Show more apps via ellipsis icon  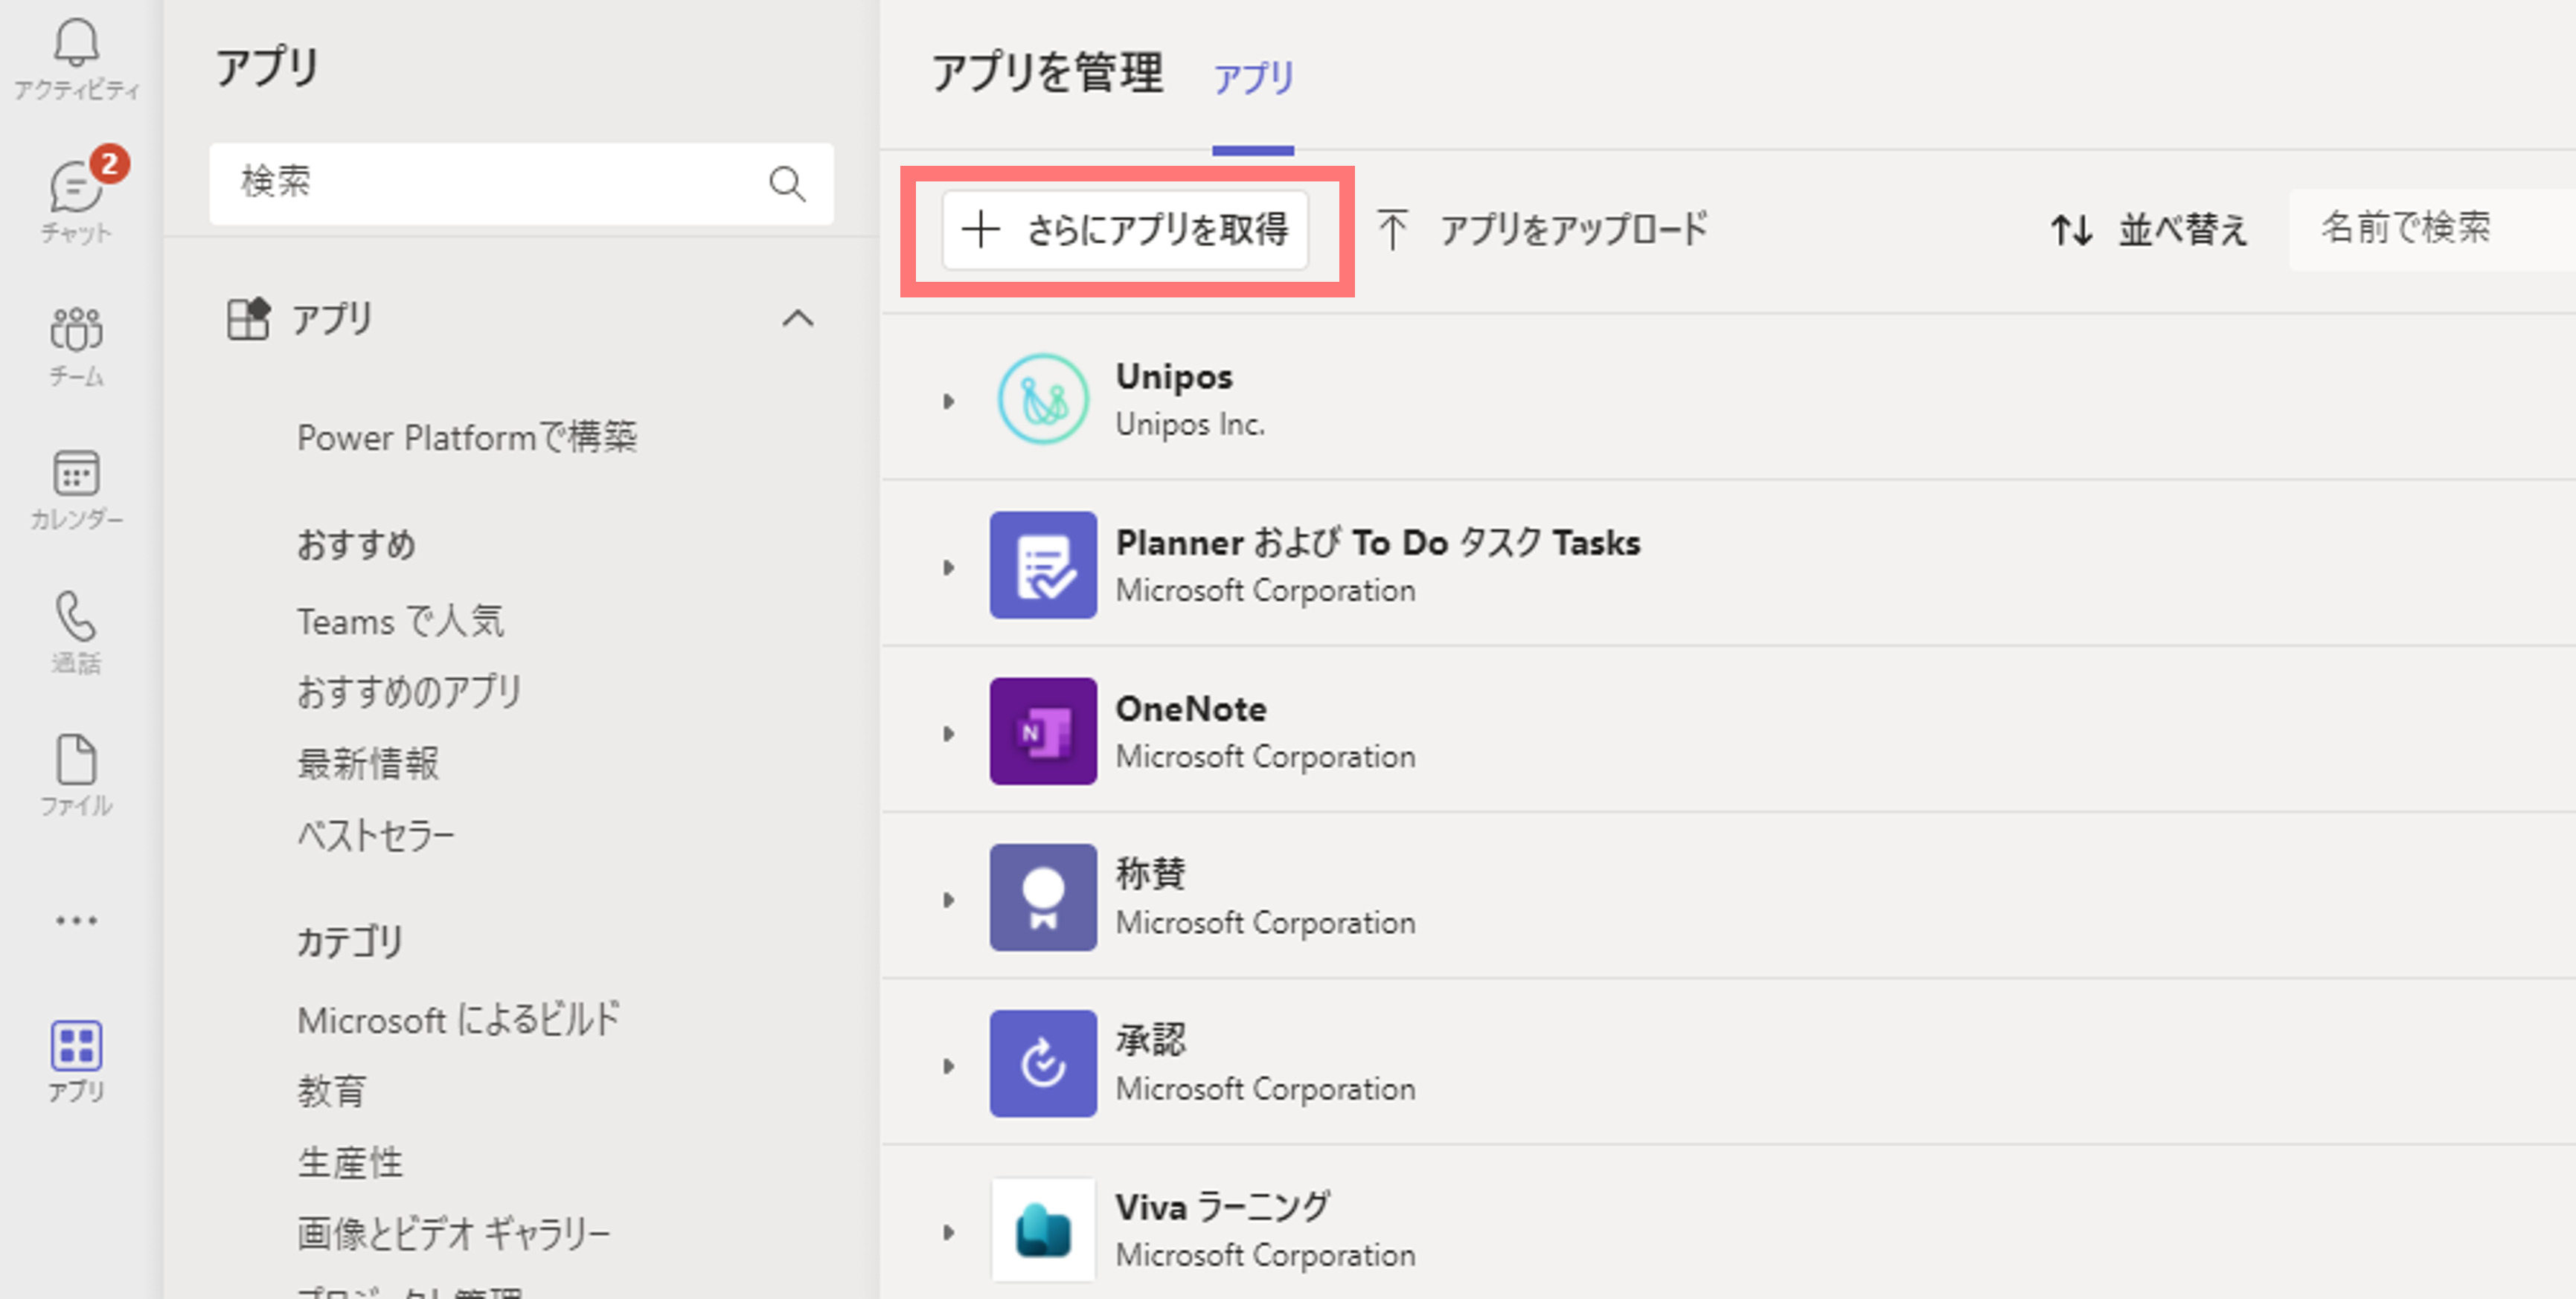tap(76, 919)
